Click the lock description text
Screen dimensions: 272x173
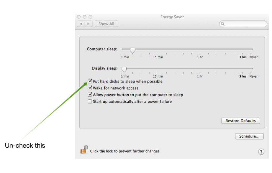click(125, 151)
